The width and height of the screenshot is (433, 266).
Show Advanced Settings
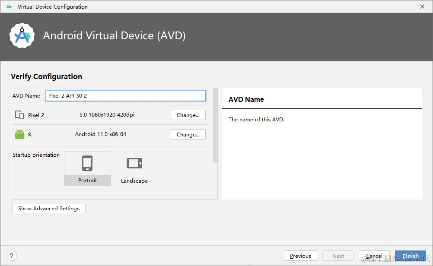coord(49,208)
